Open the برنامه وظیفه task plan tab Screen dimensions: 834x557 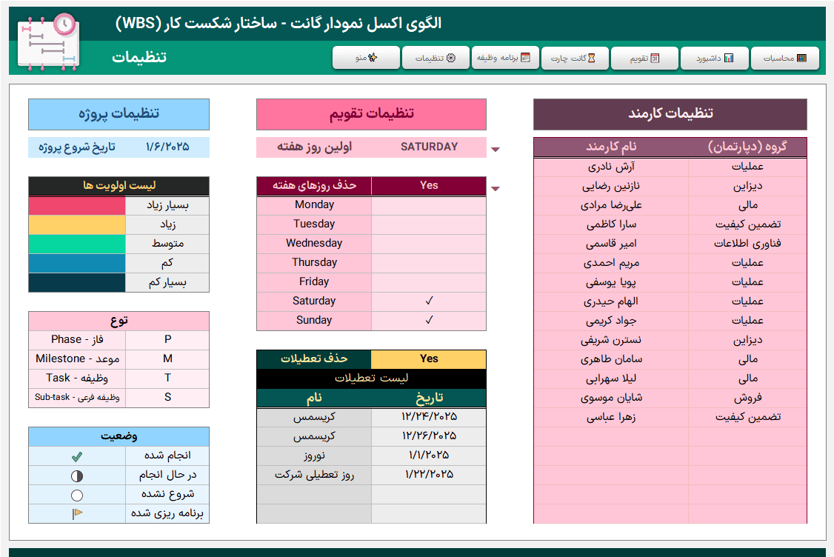coord(505,58)
